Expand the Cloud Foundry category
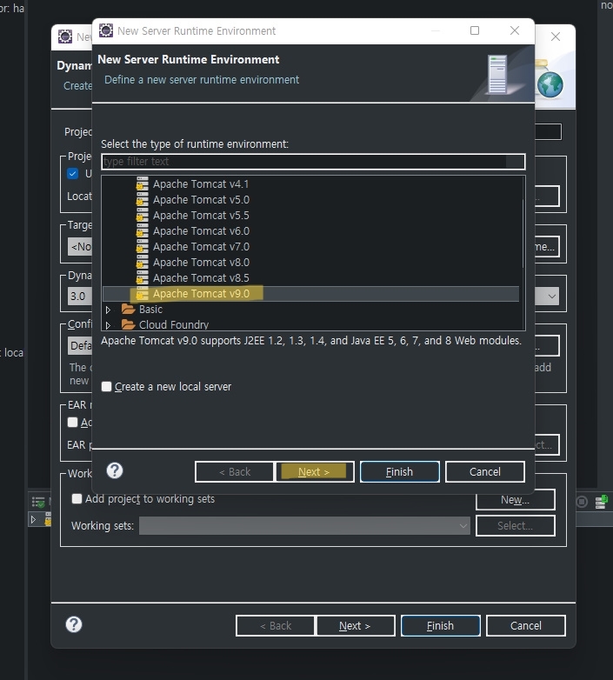 pyautogui.click(x=109, y=325)
